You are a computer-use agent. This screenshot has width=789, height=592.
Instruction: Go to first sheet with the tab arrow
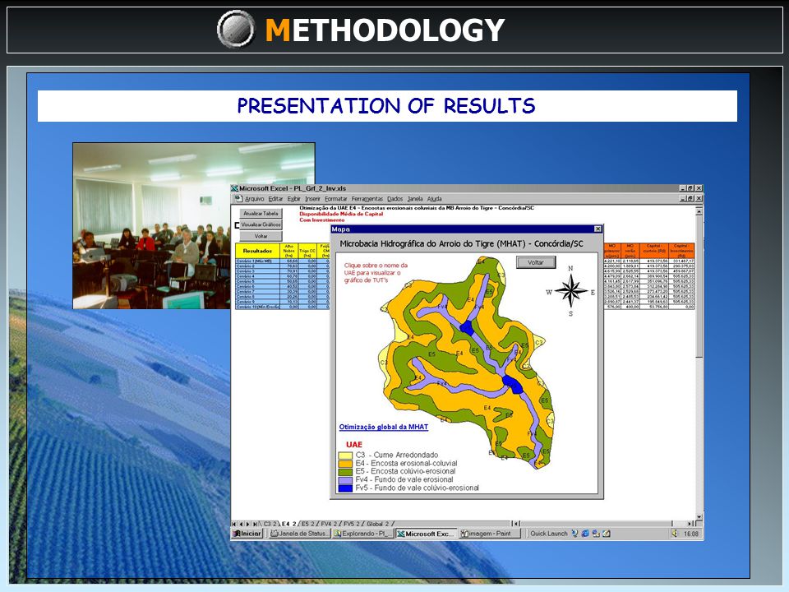235,524
